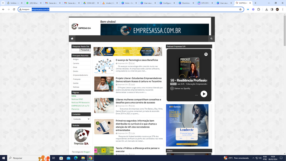Open the Projeto Literar article thumbnail

click(104, 84)
